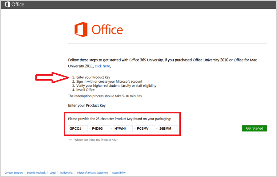Click the Accessibility link in the footer
The height and width of the screenshot is (177, 277).
(x=118, y=173)
